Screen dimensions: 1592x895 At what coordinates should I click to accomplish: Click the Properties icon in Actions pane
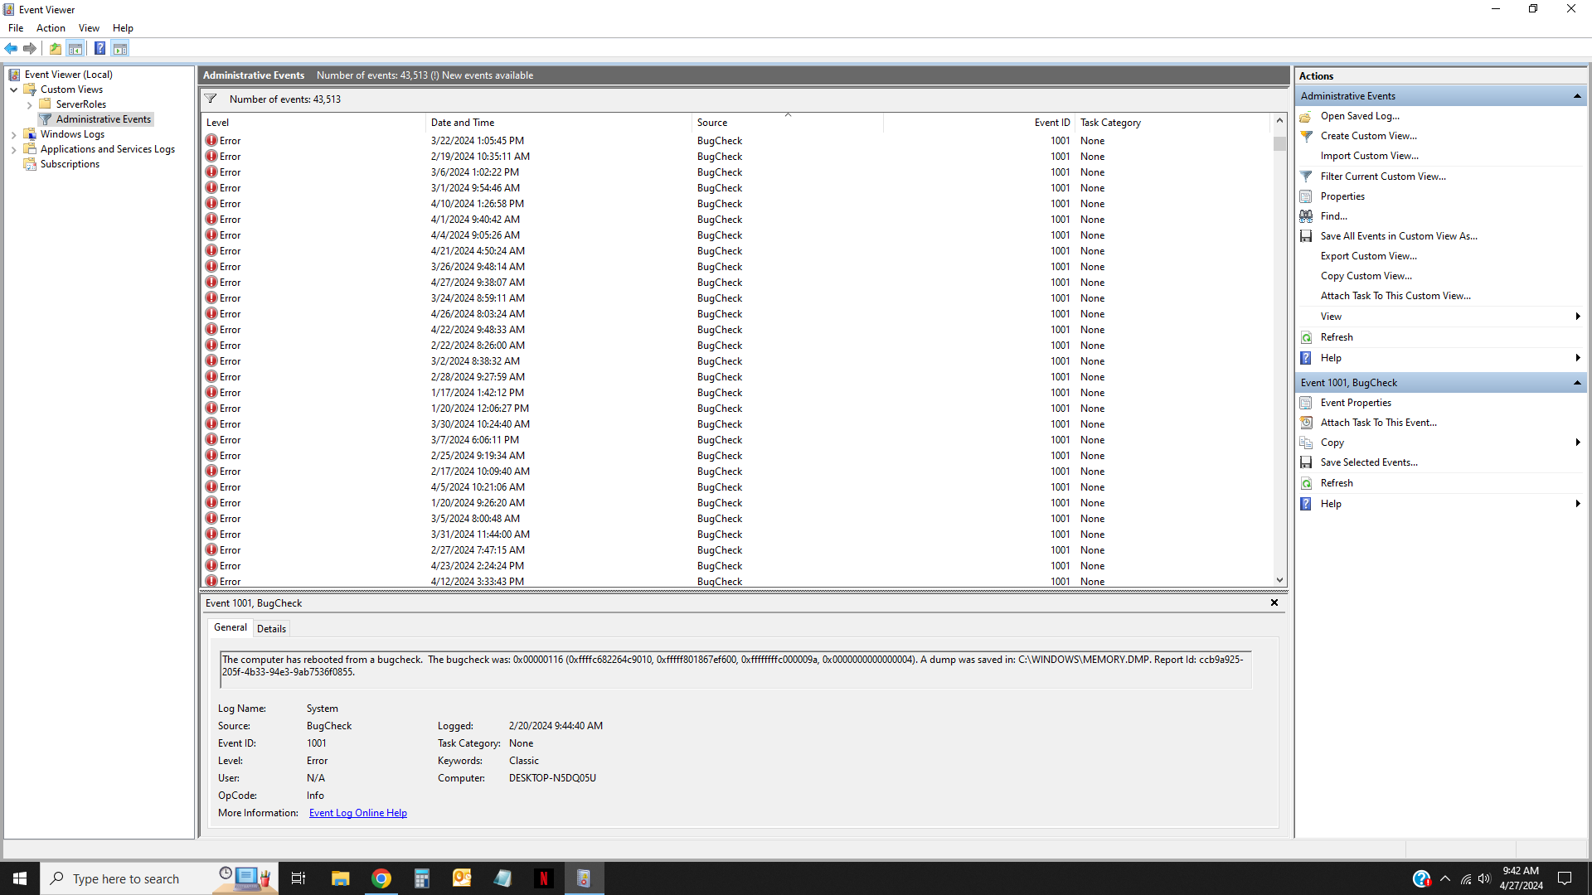[1306, 196]
